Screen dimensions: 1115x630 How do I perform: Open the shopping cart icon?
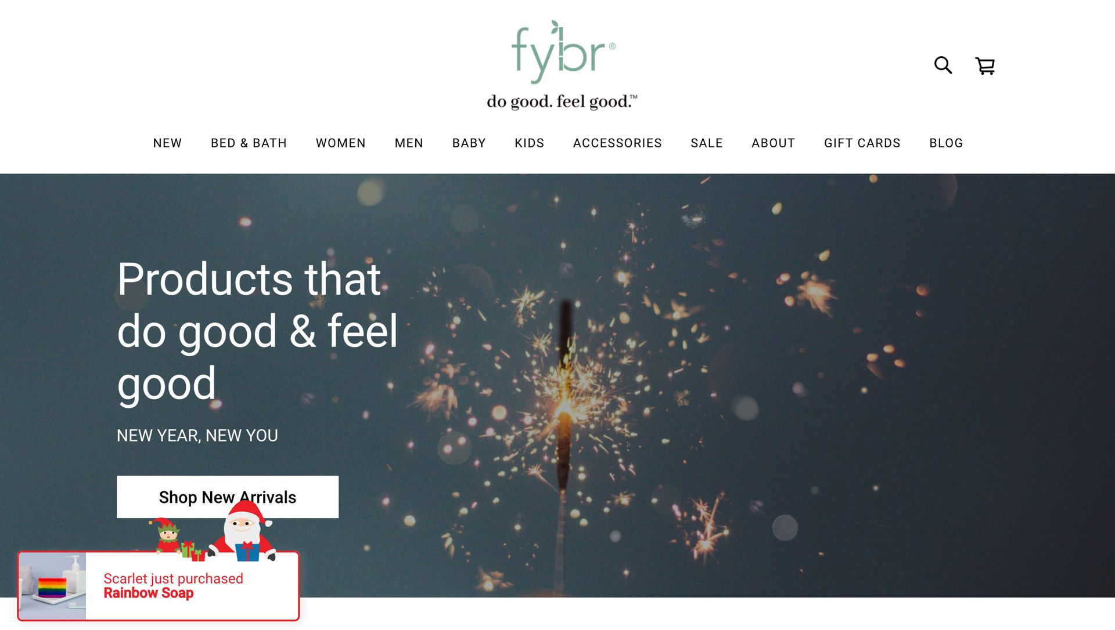(x=985, y=66)
